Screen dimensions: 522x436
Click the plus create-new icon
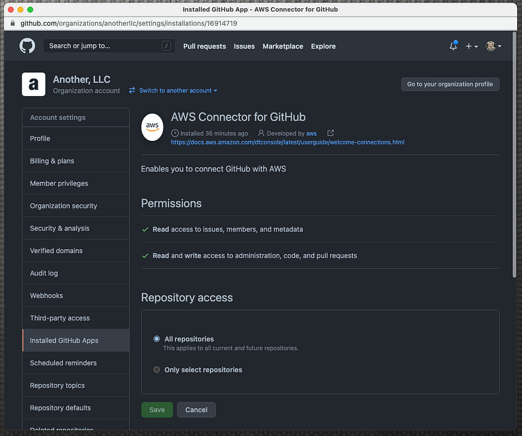tap(471, 46)
